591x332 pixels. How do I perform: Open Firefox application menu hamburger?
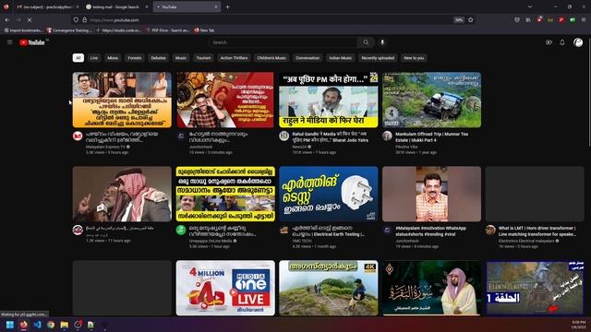coord(584,20)
